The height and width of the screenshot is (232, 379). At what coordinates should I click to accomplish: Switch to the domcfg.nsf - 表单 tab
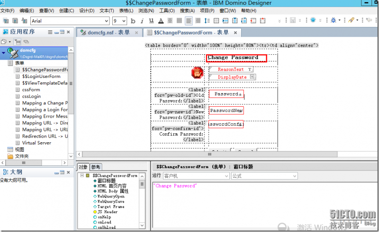coord(109,33)
